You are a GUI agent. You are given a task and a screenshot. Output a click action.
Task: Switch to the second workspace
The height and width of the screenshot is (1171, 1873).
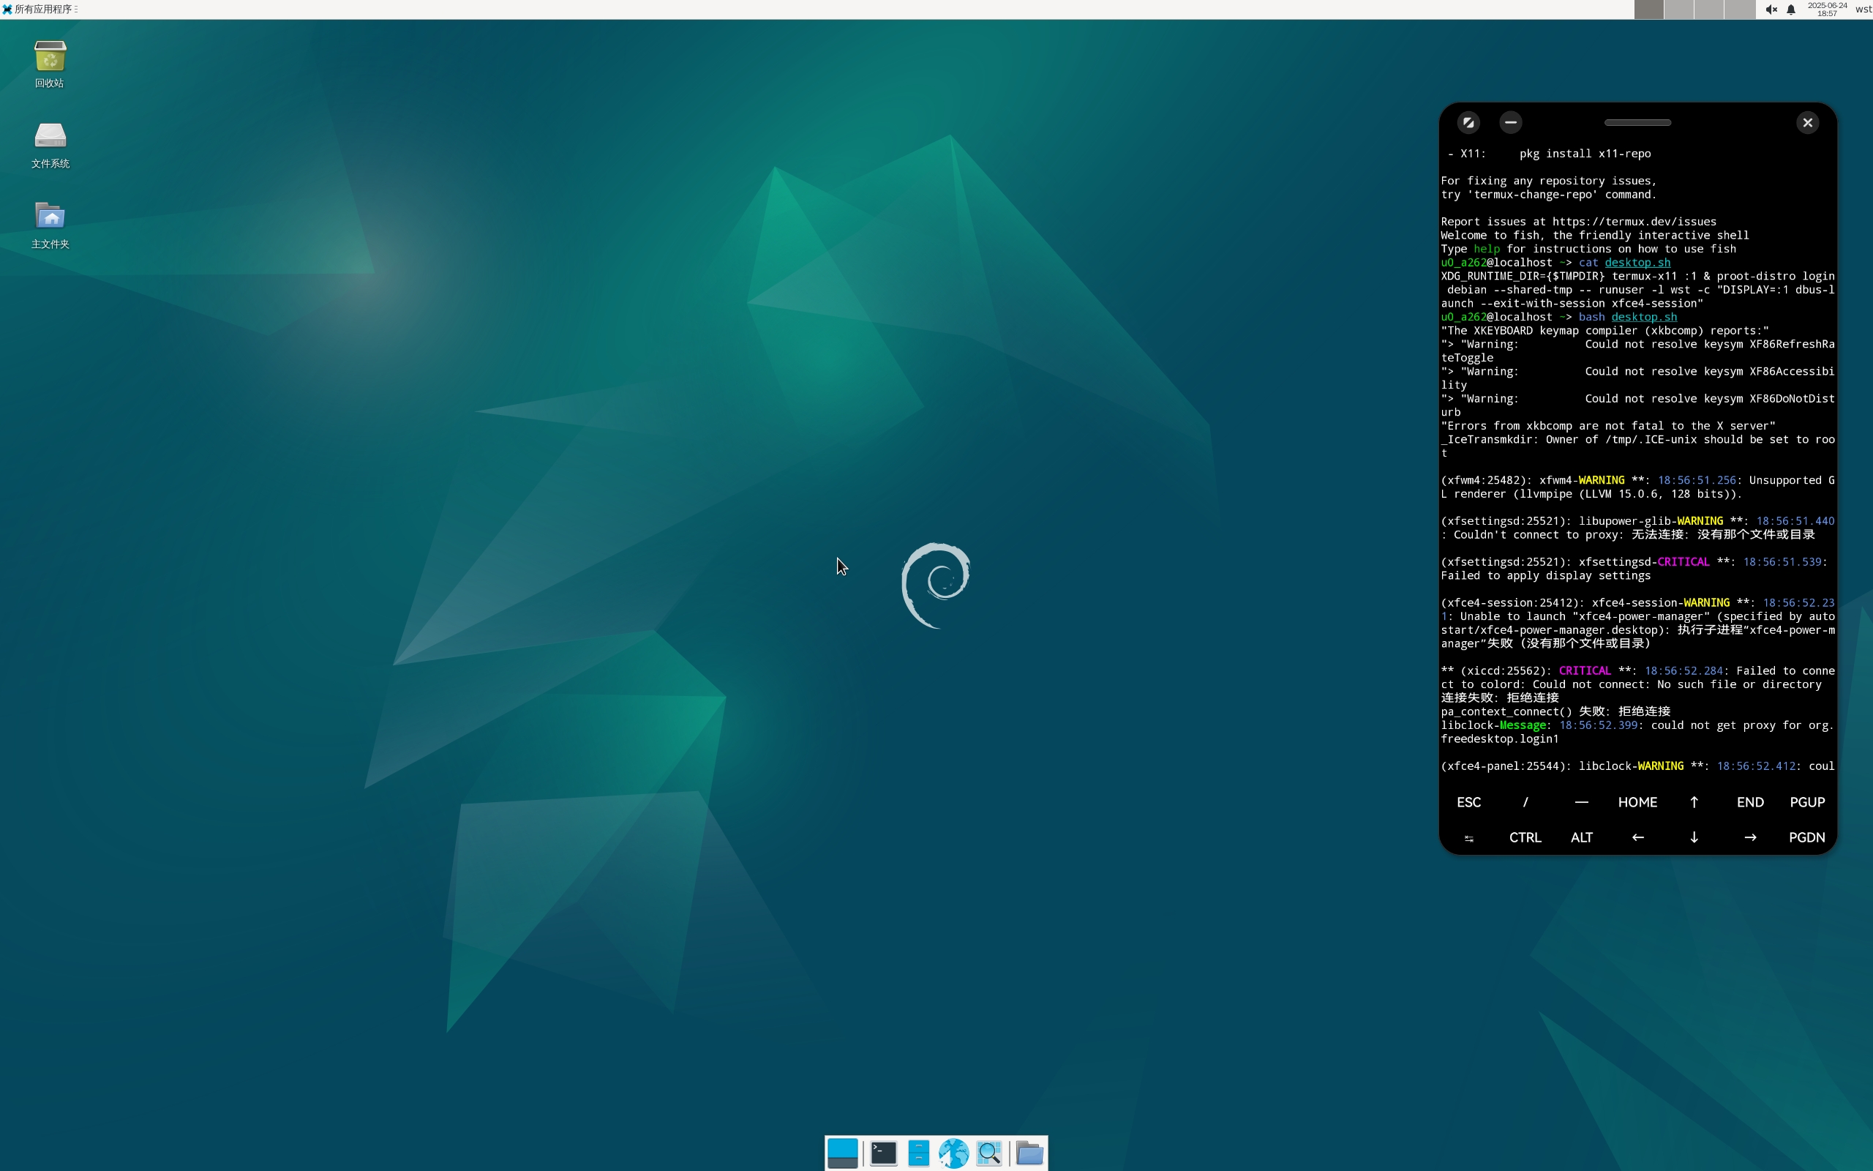point(1678,10)
